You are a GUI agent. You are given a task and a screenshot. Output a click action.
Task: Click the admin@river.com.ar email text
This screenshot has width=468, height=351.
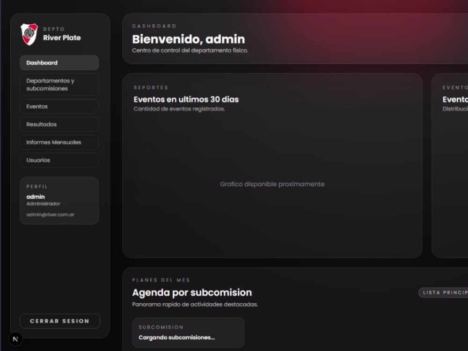(x=50, y=215)
